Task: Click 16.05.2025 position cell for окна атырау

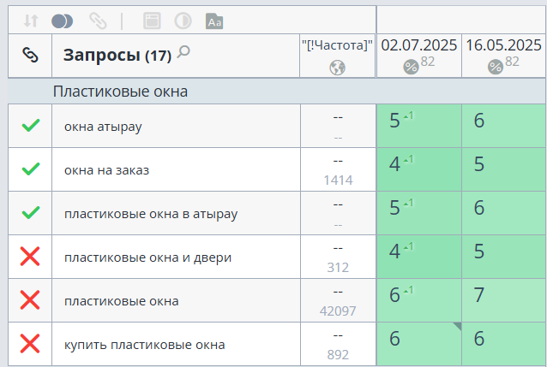Action: [x=504, y=126]
